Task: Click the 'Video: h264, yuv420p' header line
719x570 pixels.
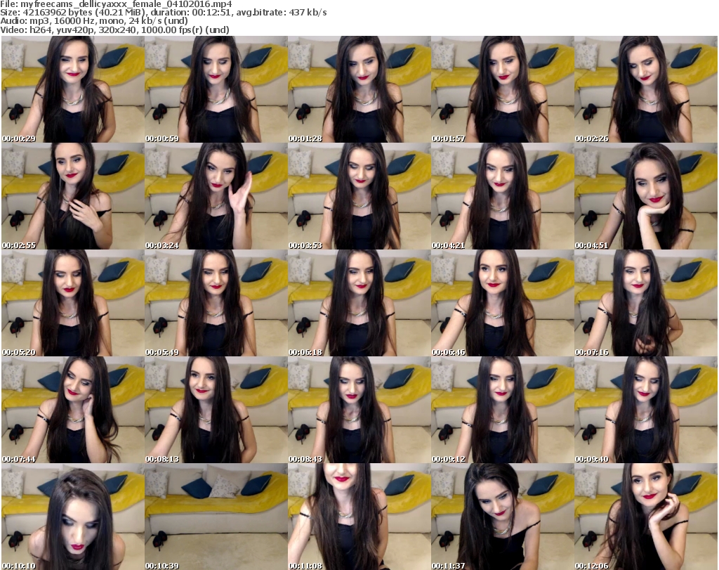Action: point(114,30)
